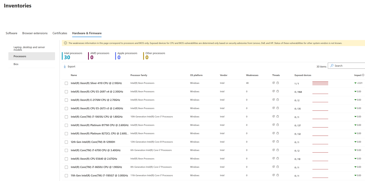Open Intel(R) Xeon(R) Platinum 8171M CPU entry
Viewport: 365px width, 181px height.
99,125
